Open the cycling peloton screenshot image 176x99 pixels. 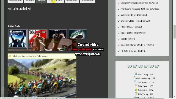tap(42, 78)
